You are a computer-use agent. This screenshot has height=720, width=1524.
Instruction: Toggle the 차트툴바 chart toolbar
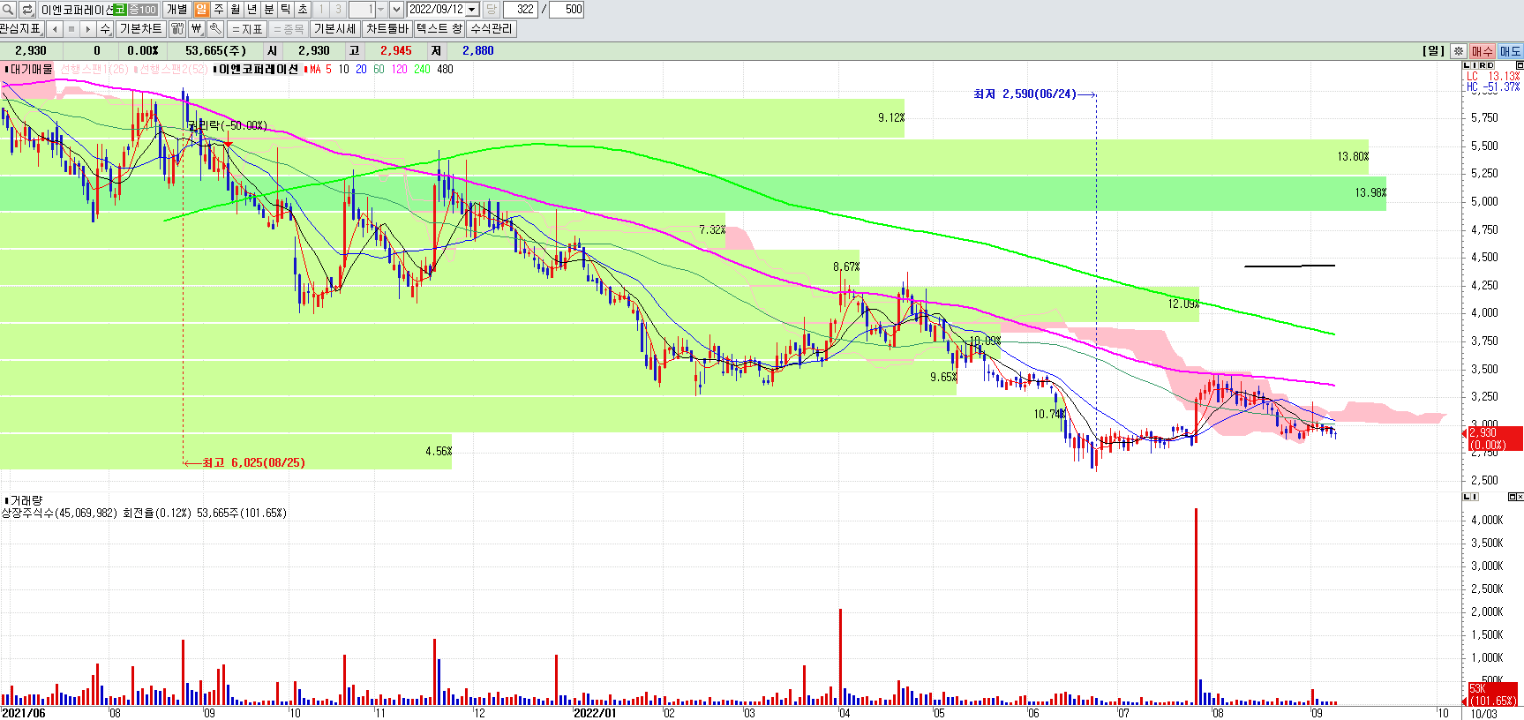[387, 29]
